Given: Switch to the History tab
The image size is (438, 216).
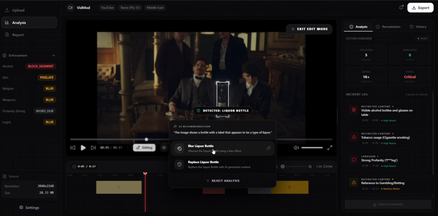Looking at the screenshot, I should coord(418,27).
